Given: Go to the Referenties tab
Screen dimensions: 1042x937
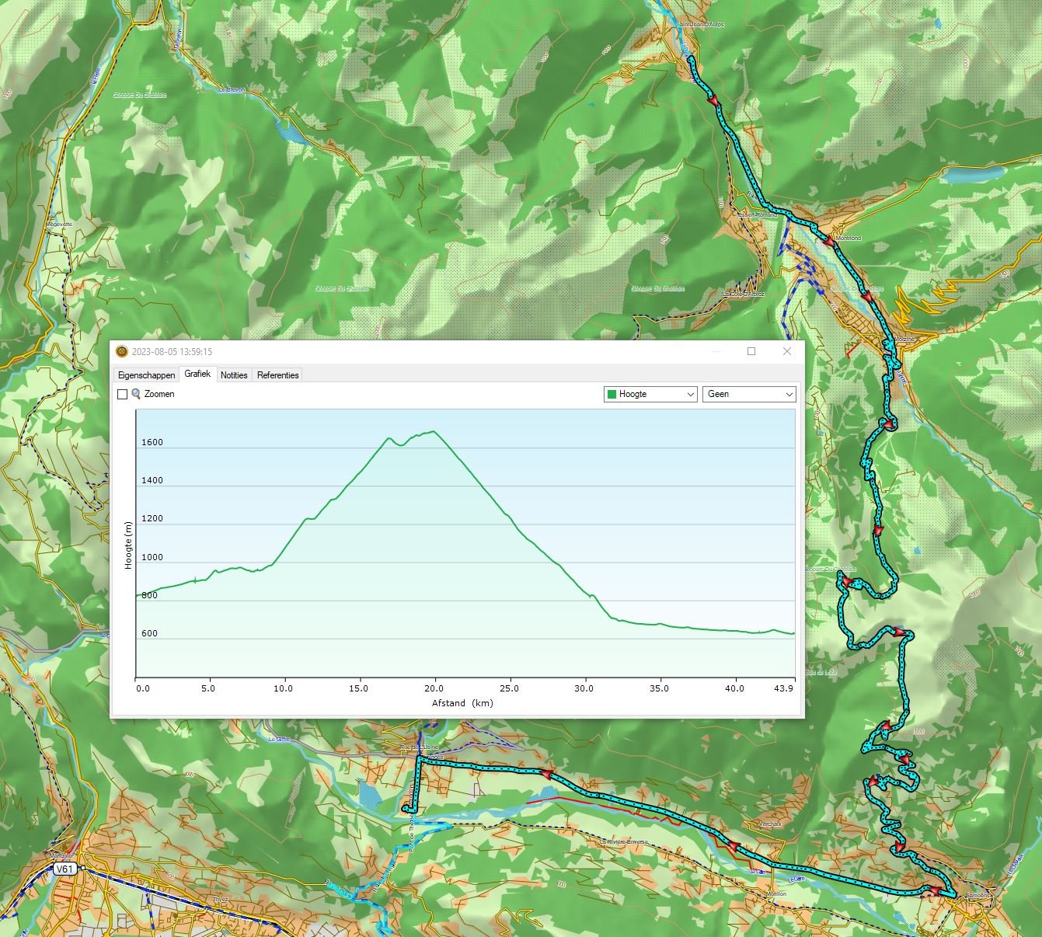Looking at the screenshot, I should (277, 375).
